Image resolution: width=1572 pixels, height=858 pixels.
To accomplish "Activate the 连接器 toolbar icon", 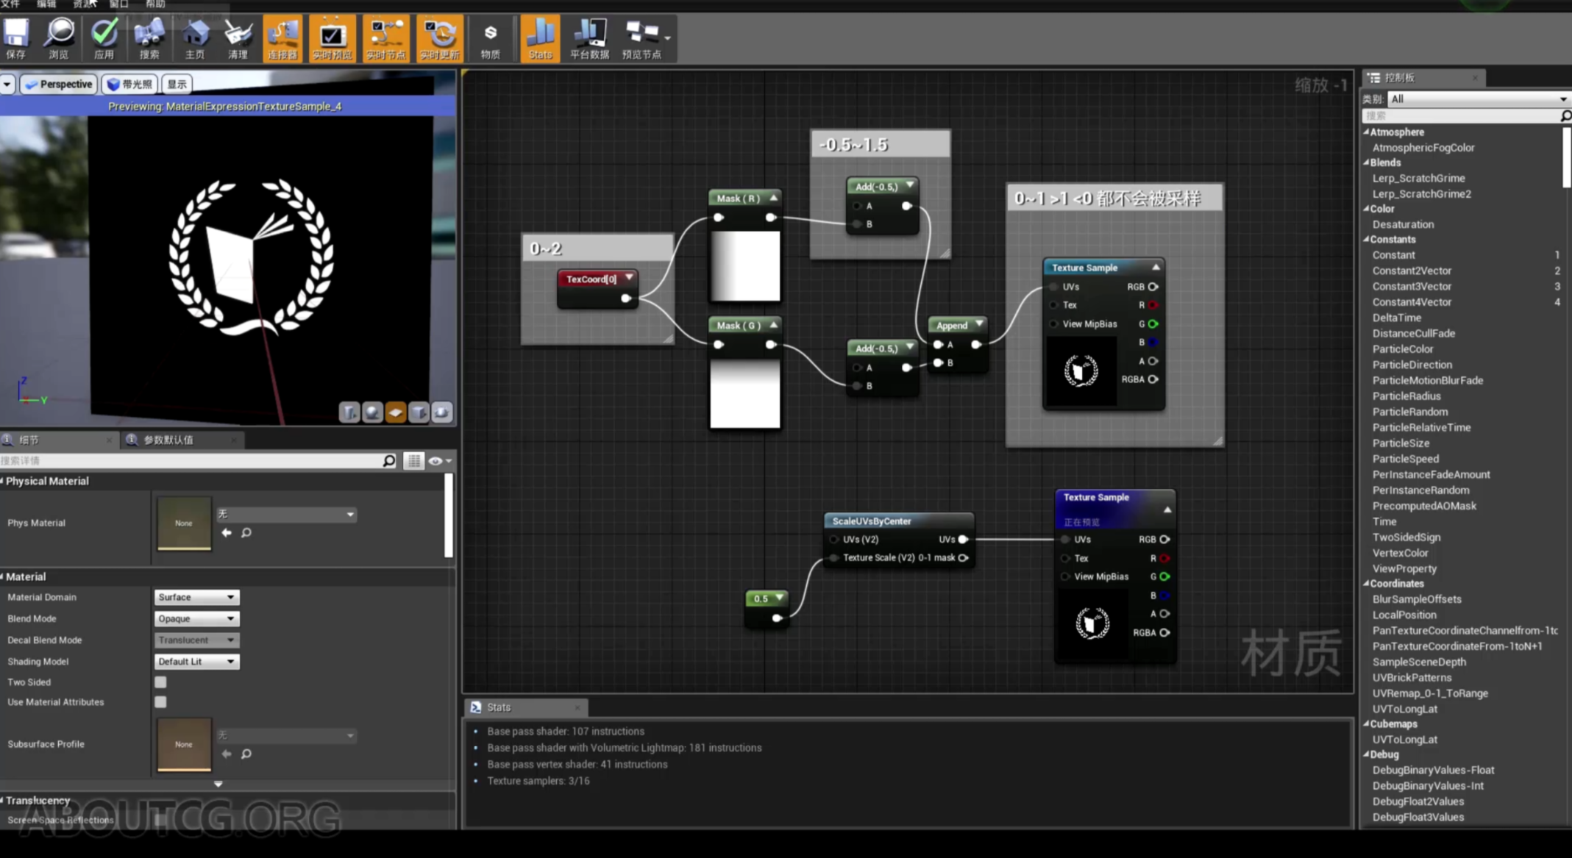I will 282,38.
